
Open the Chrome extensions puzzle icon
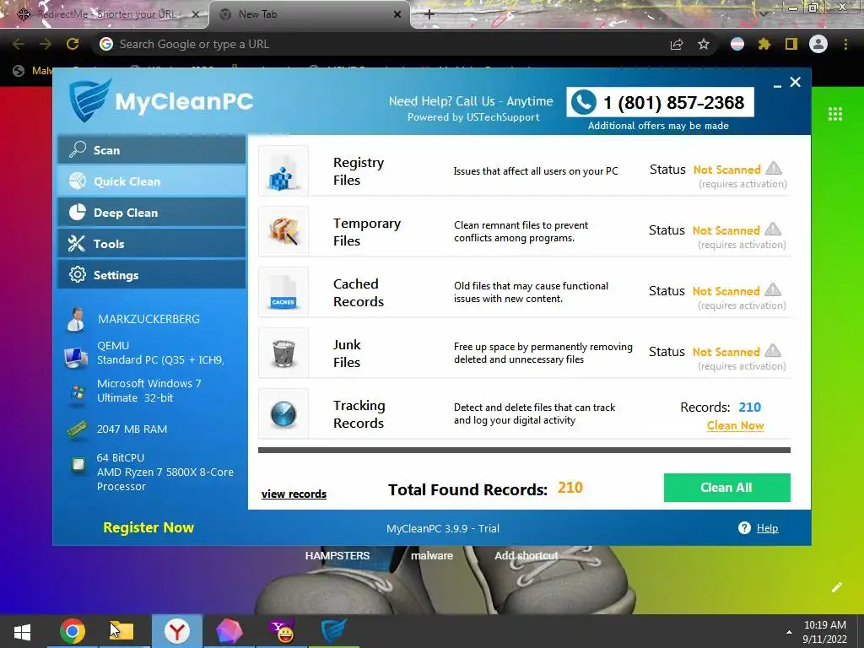point(764,44)
